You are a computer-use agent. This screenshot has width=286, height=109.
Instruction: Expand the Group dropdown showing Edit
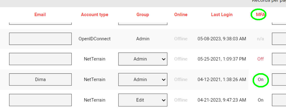click(143, 100)
